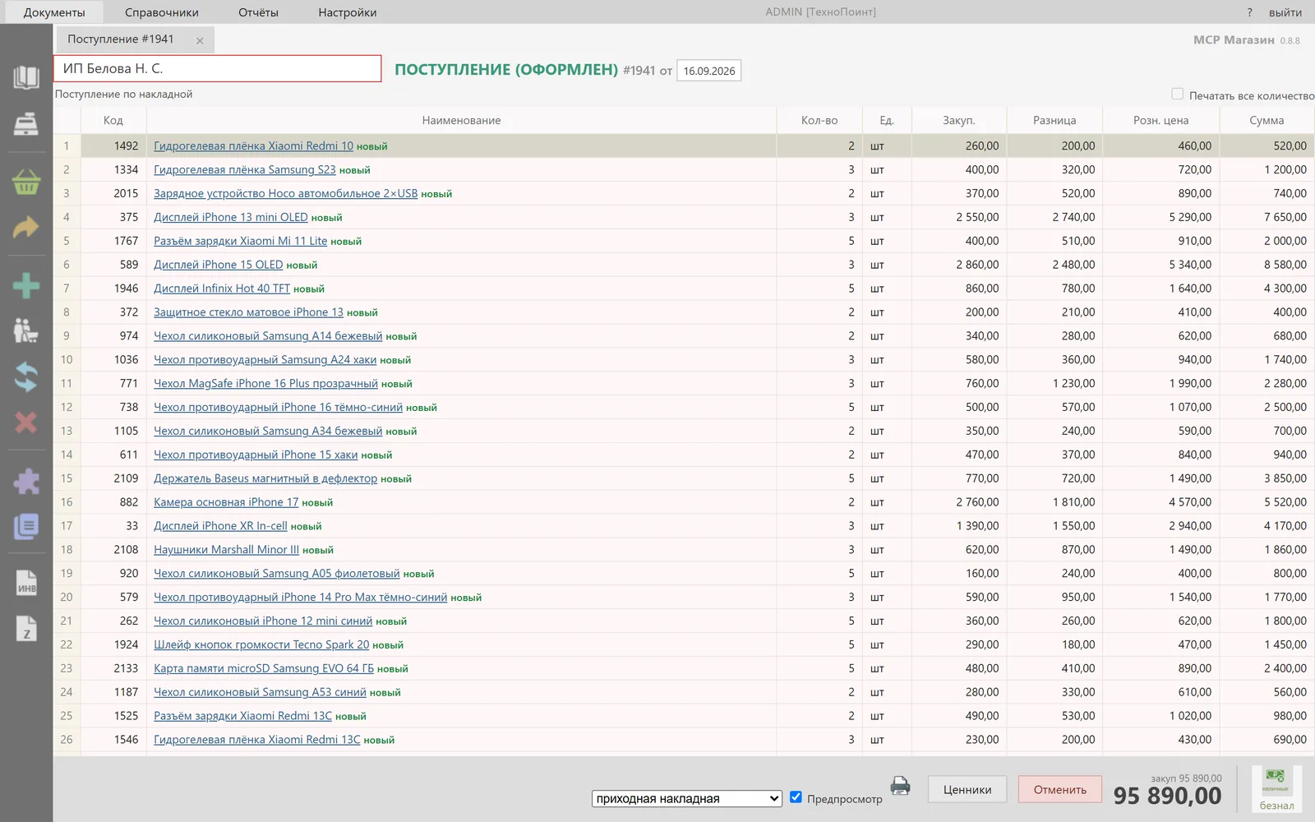Uncheck the Предпросмотр checkbox
The image size is (1315, 822).
(796, 797)
